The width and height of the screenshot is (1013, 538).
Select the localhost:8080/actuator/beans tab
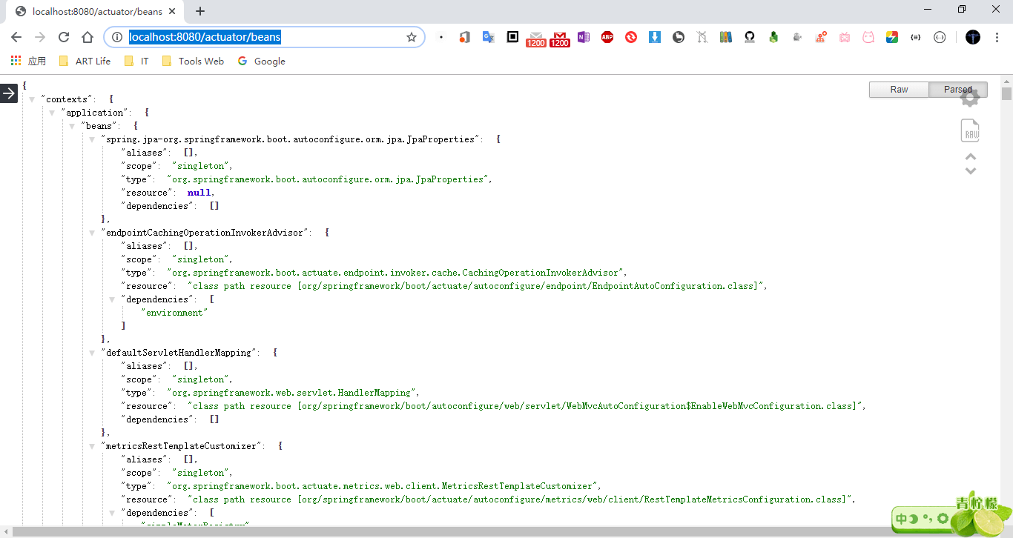pos(93,11)
